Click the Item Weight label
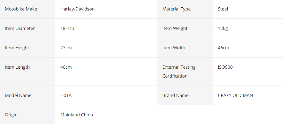The width and height of the screenshot is (287, 124). coord(175,28)
